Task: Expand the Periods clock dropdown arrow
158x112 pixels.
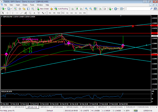Action: click(x=118, y=9)
